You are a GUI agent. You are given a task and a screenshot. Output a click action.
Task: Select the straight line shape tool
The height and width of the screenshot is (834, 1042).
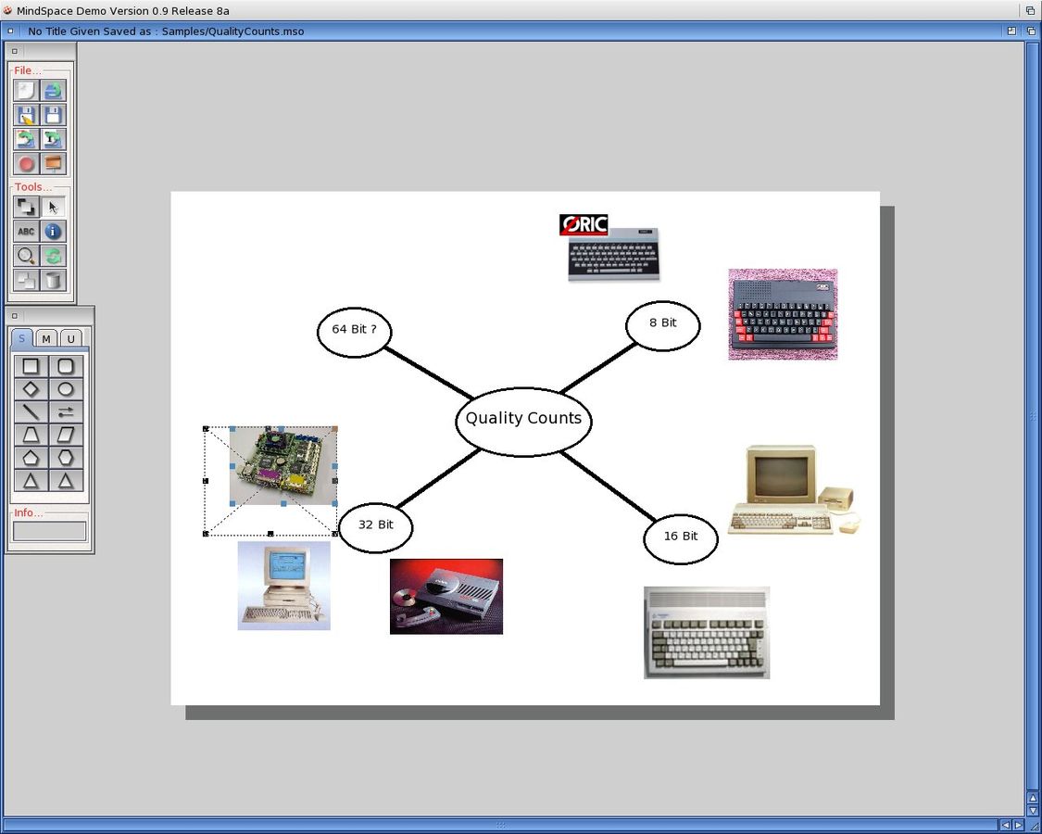click(x=31, y=412)
